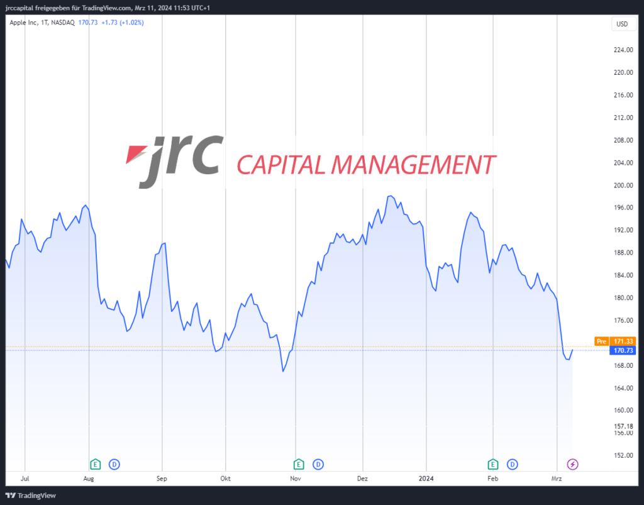Click the earnings E icon near August
This screenshot has height=505, width=644.
[96, 464]
